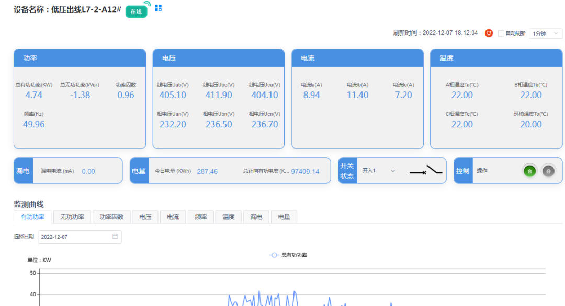Click the power factor value 0.96

(126, 95)
